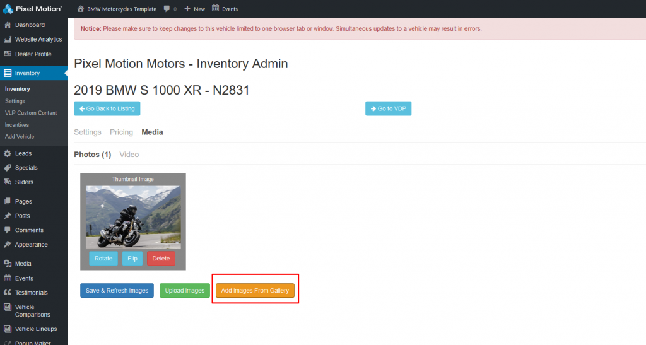This screenshot has height=345, width=646.
Task: Select the Photos (1) sub-tab
Action: [92, 155]
